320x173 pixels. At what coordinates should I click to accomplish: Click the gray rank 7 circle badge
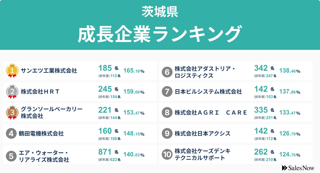167,91
